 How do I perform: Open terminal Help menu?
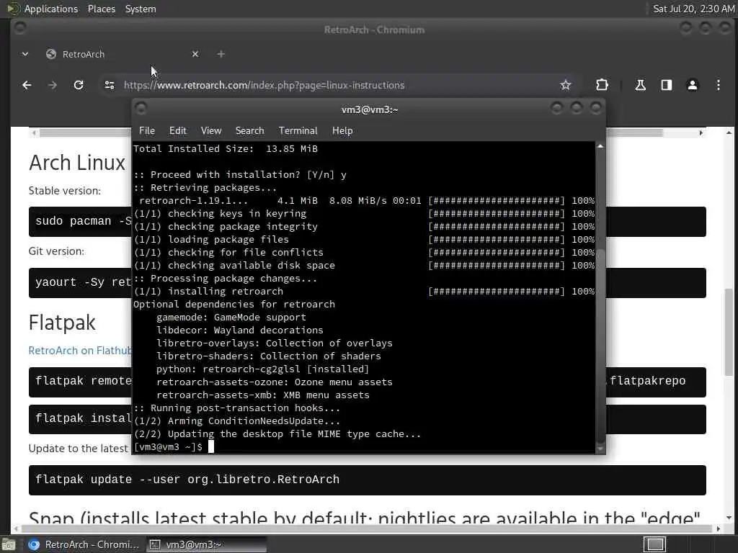pos(342,131)
